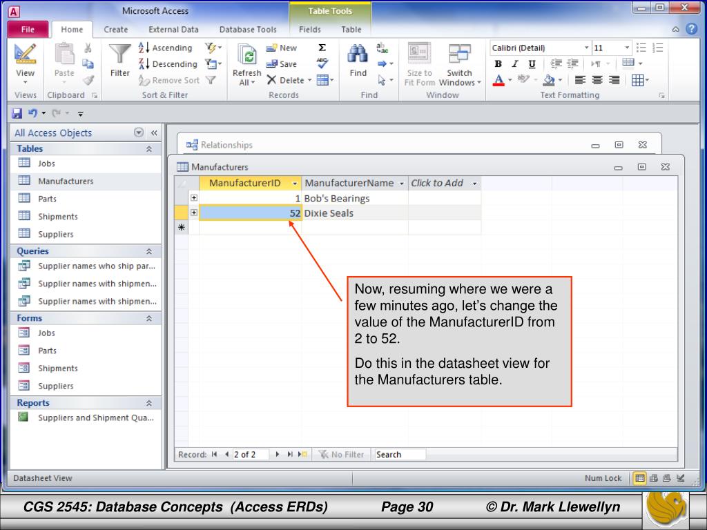Select the Dixie Seals name cell
707x530 pixels.
[355, 213]
